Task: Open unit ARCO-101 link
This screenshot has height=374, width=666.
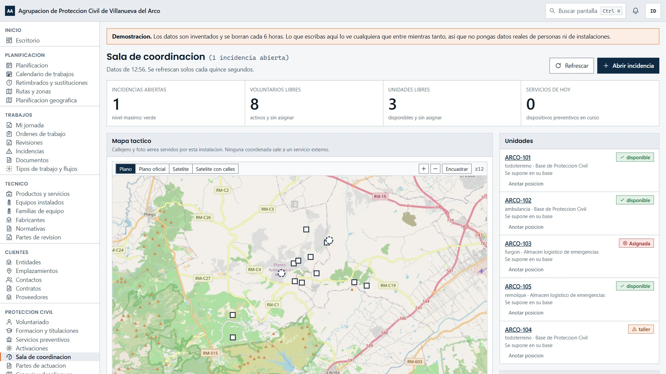Action: [x=518, y=158]
